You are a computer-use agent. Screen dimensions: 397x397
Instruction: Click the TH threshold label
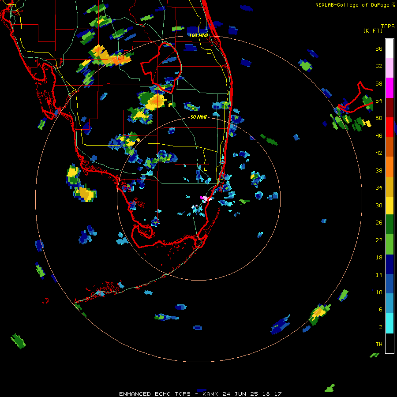(379, 345)
